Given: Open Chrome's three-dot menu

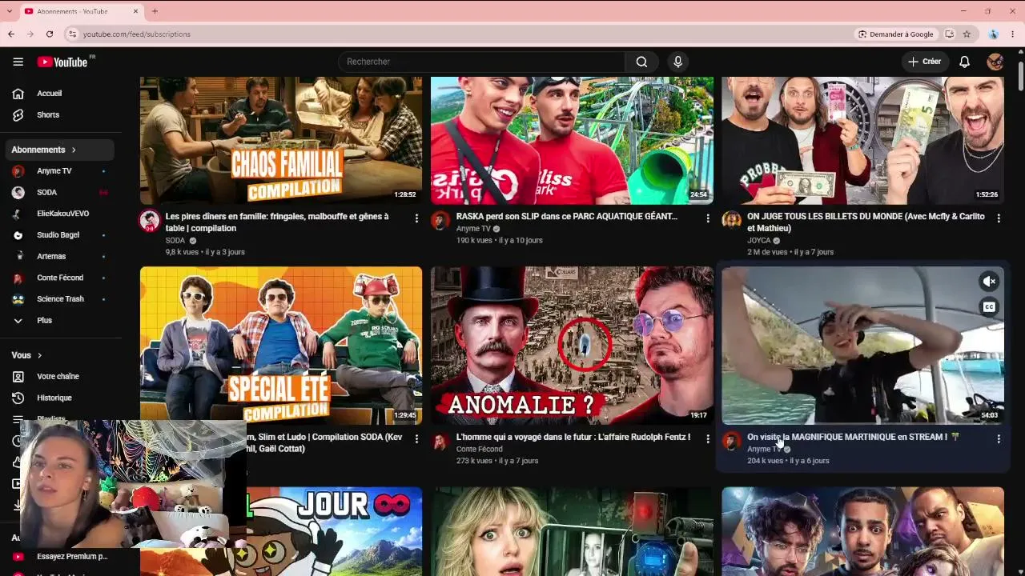Looking at the screenshot, I should point(1013,34).
